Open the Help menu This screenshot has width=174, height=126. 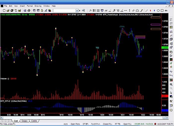pos(54,6)
